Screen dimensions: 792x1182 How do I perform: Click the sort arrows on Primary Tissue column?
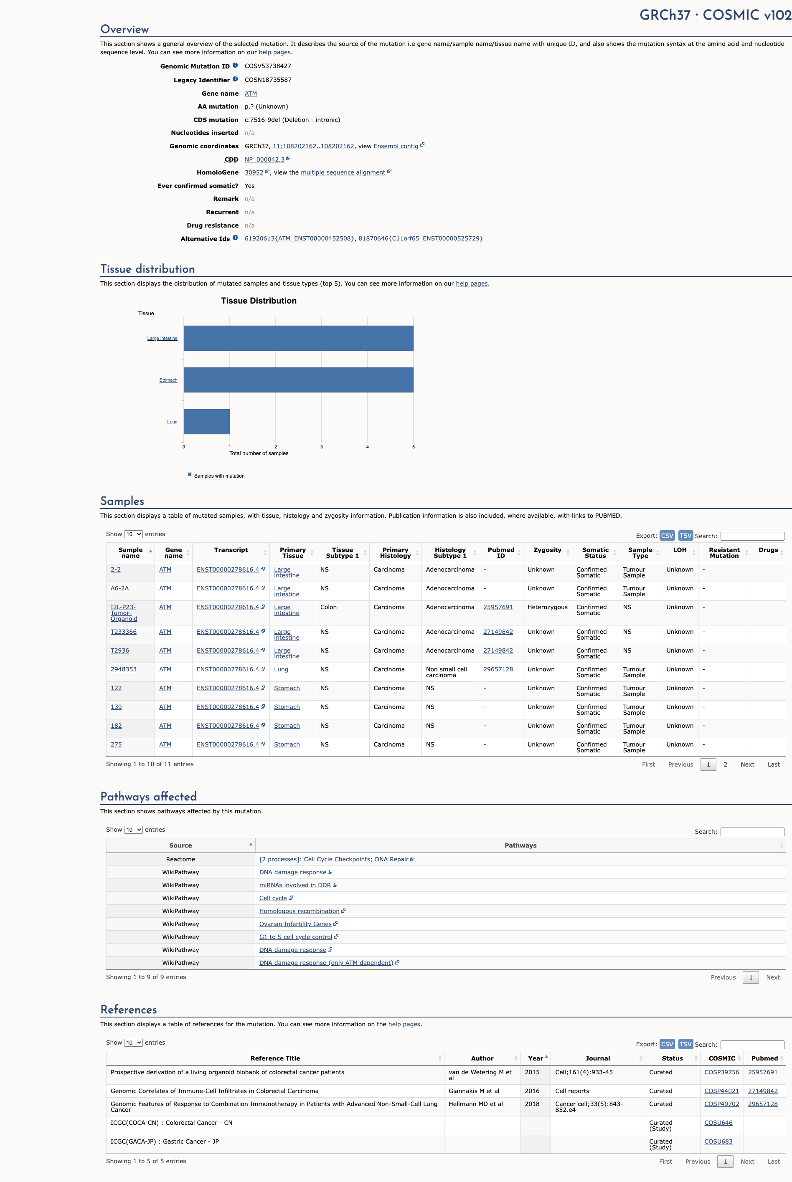click(x=312, y=553)
